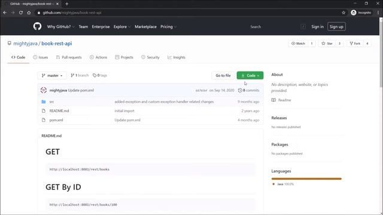Screen dimensions: 383x215
Task: Open the master branch dropdown
Action: (52, 75)
